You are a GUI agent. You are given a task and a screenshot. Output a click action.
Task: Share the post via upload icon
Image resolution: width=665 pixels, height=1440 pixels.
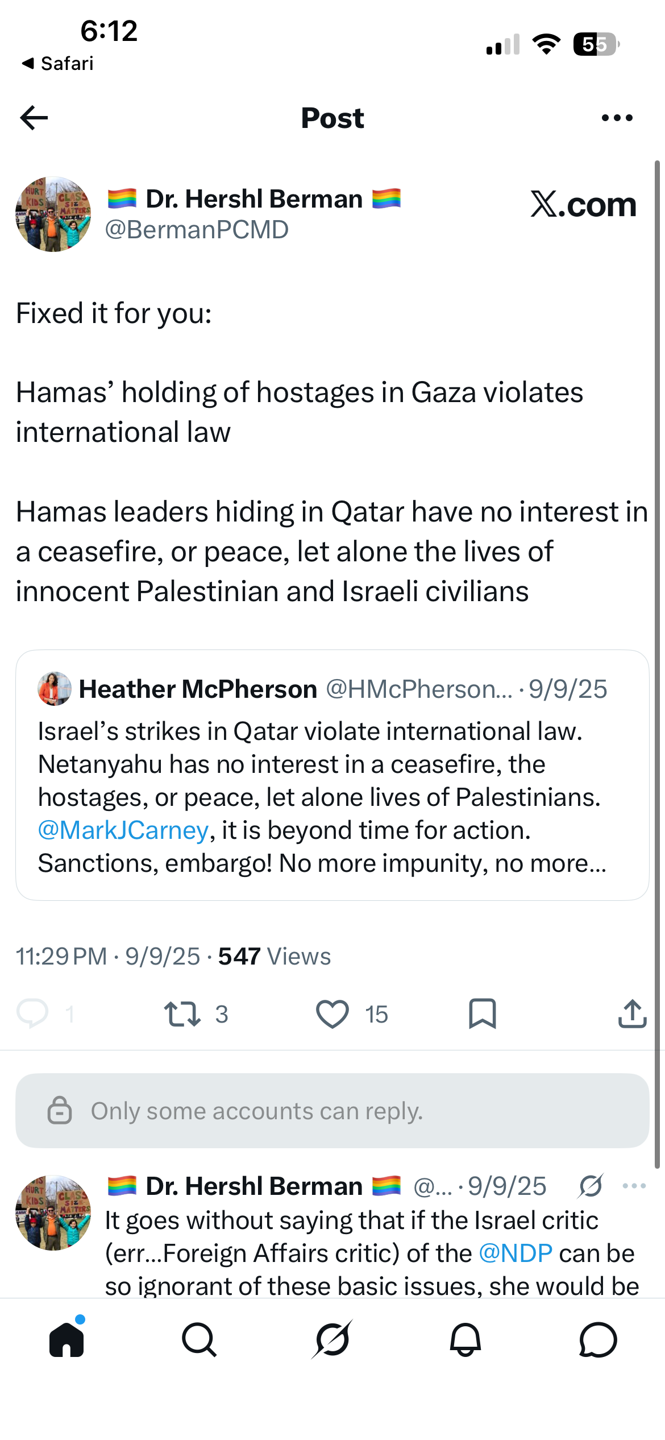coord(632,1013)
